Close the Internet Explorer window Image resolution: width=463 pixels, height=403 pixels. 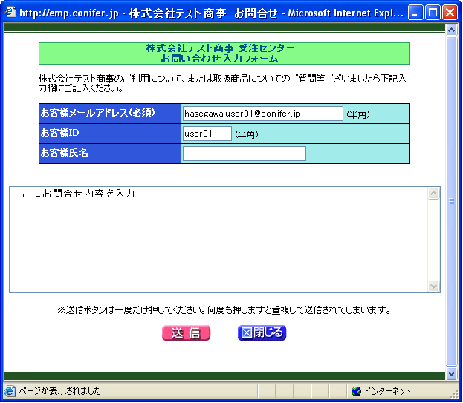pos(450,13)
